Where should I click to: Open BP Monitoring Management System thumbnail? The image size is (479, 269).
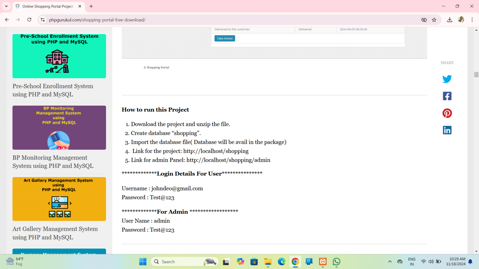tap(59, 128)
